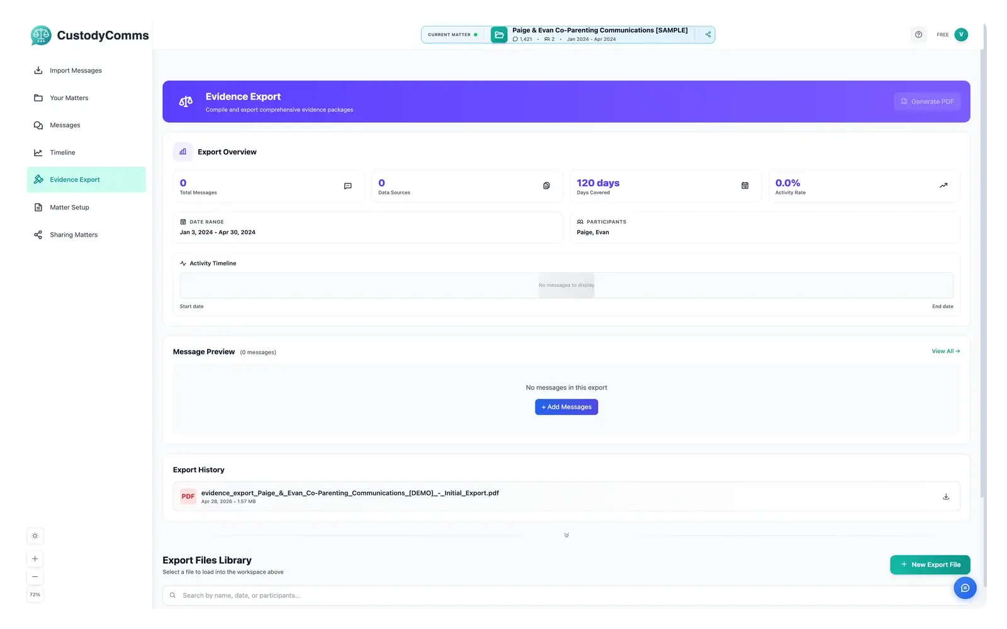Click the Generate PDF button

click(927, 101)
